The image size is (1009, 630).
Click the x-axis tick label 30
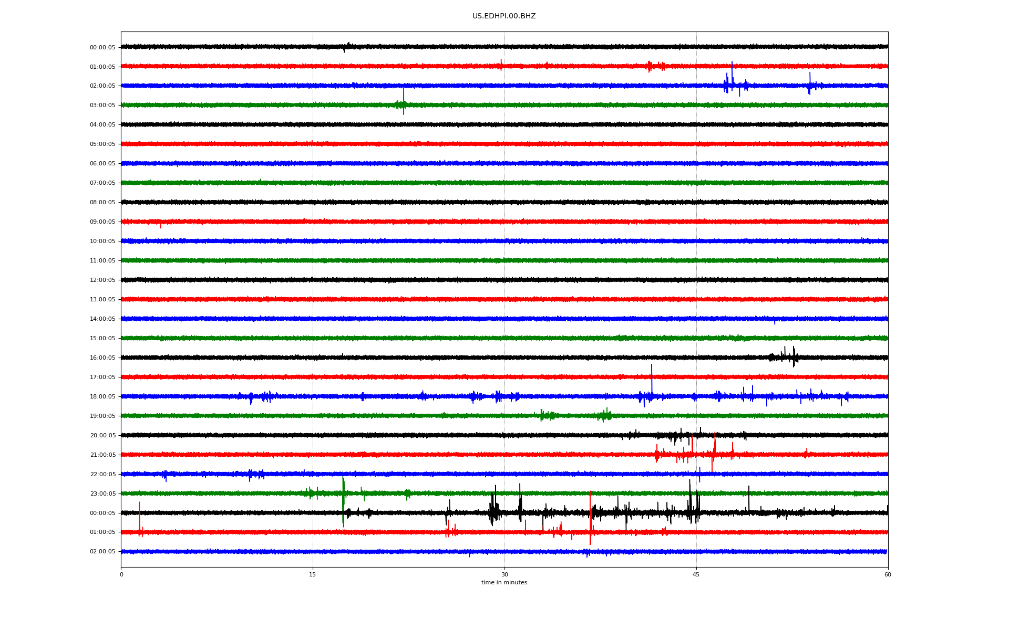point(504,575)
